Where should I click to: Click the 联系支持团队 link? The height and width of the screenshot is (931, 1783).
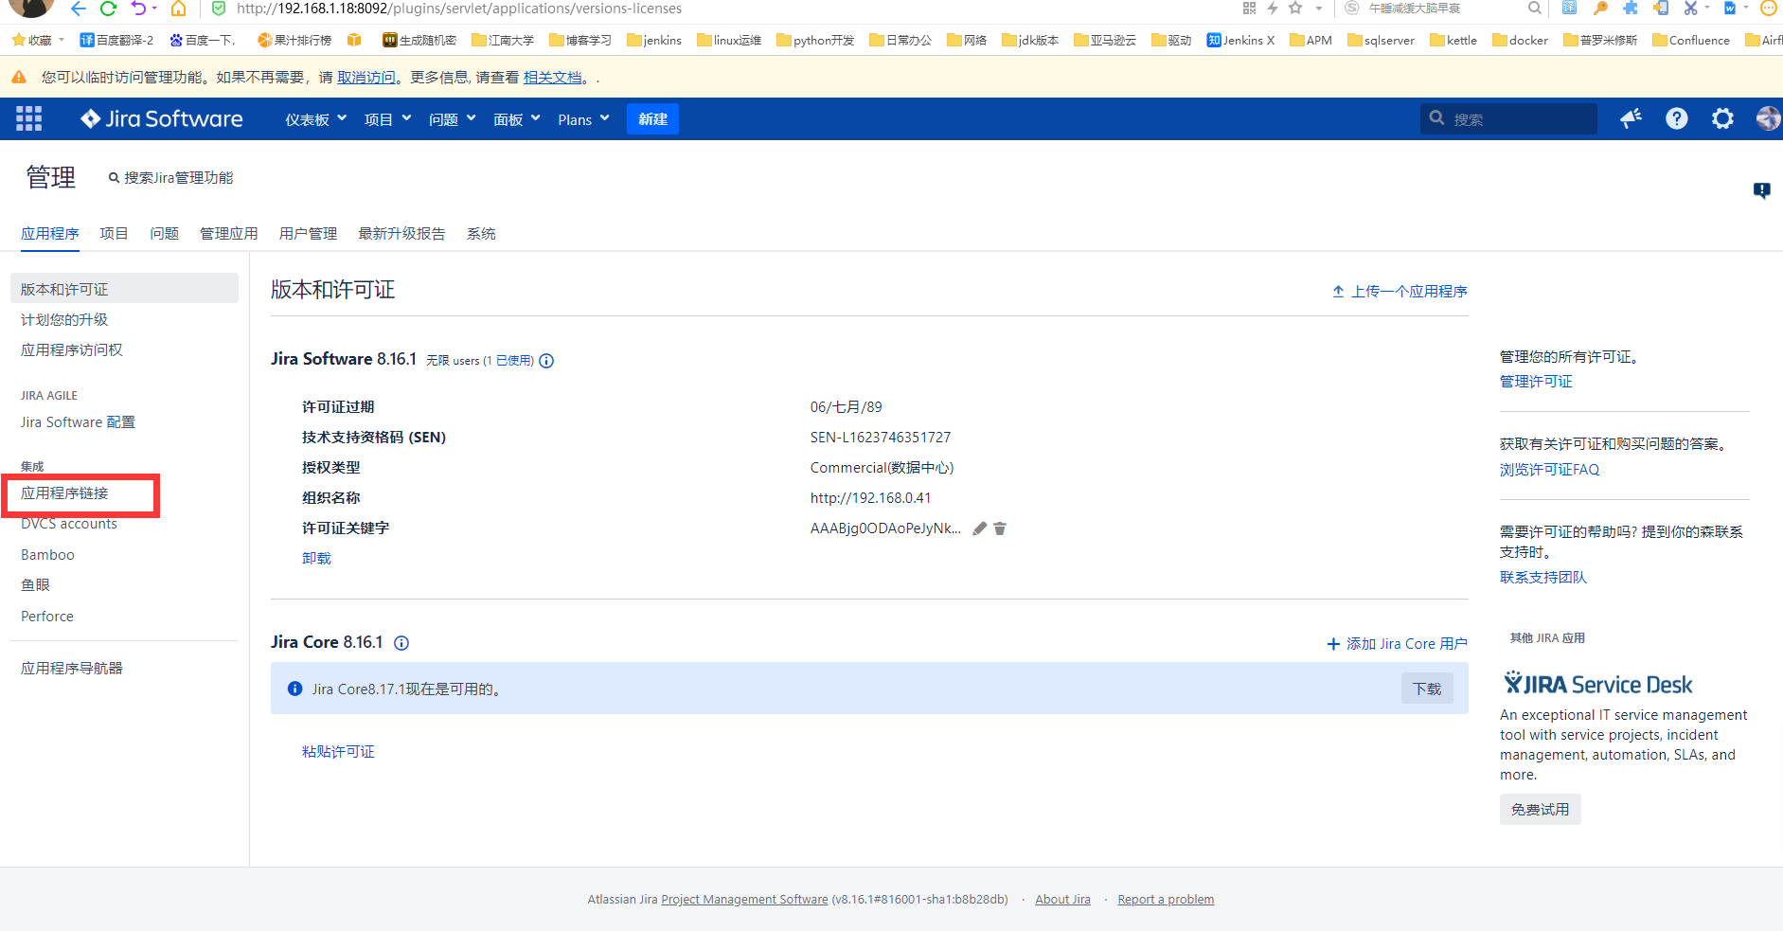pyautogui.click(x=1543, y=577)
